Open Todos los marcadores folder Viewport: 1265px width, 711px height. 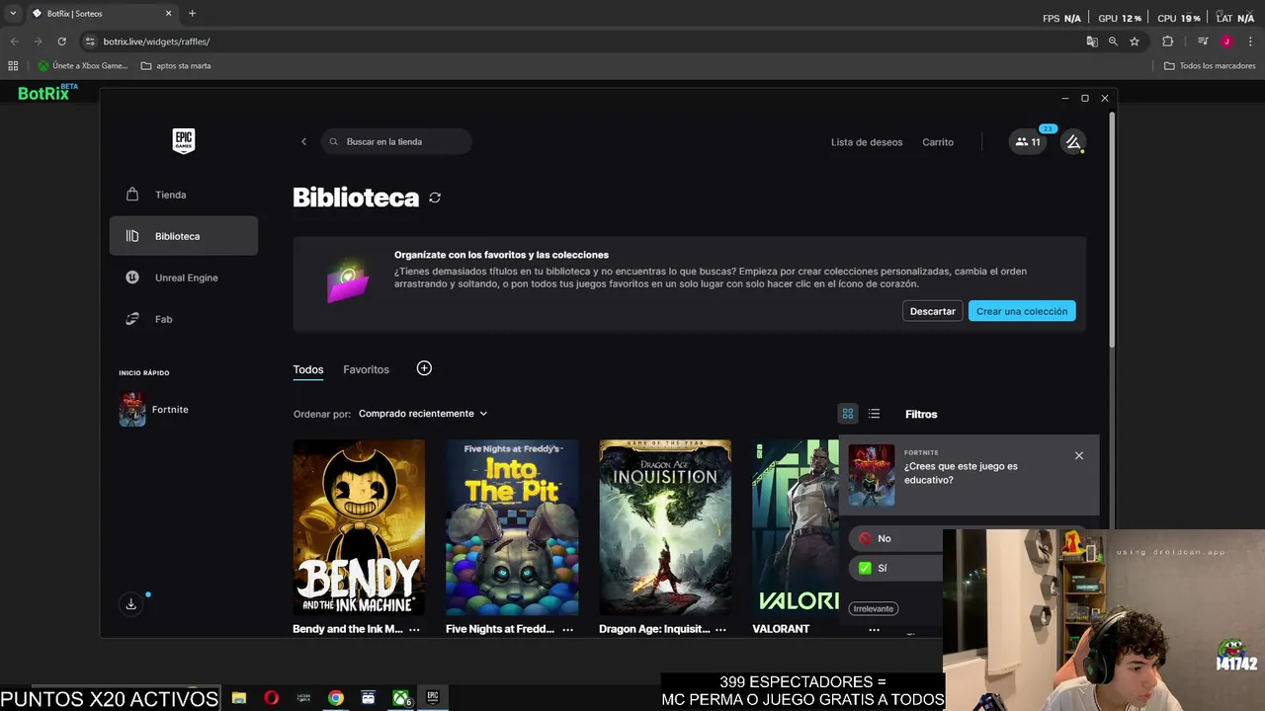click(1210, 66)
